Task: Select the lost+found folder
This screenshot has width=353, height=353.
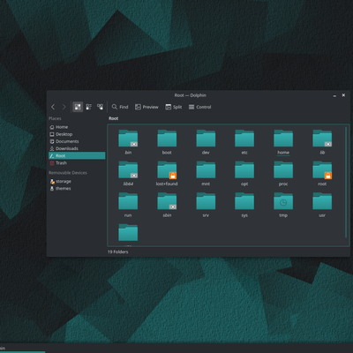Action: tap(167, 173)
